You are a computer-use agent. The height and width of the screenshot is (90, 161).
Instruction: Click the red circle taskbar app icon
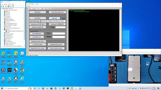point(68,88)
